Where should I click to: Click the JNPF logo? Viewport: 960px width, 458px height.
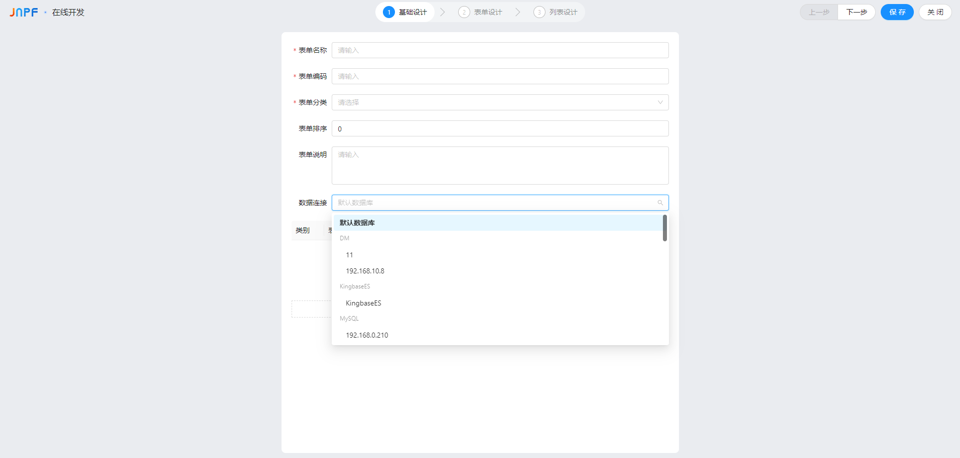point(24,12)
